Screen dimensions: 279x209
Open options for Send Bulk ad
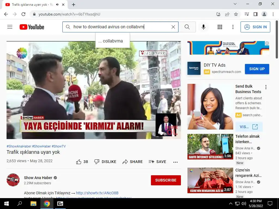[266, 87]
